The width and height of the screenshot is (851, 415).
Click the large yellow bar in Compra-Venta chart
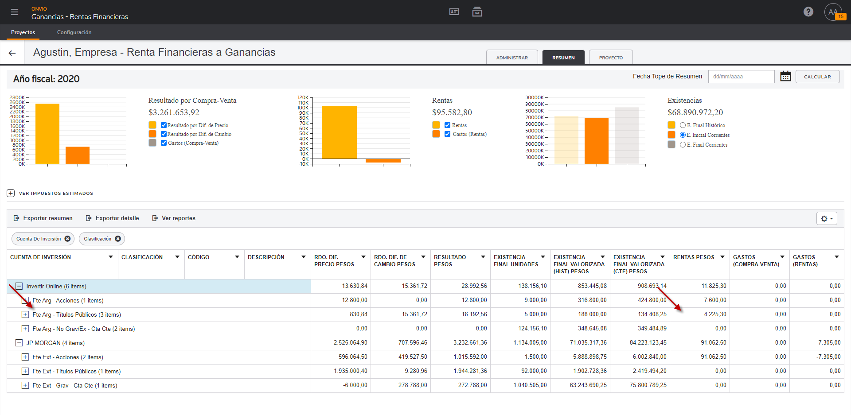(47, 134)
